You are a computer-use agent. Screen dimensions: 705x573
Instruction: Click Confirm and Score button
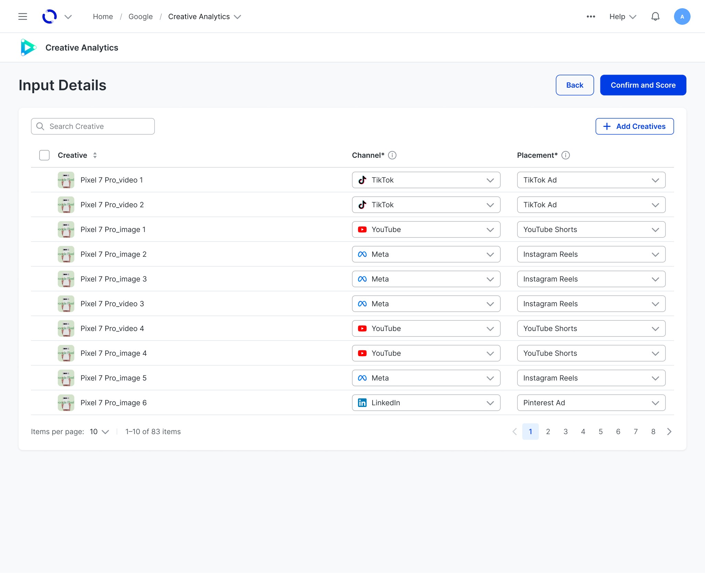pos(643,85)
